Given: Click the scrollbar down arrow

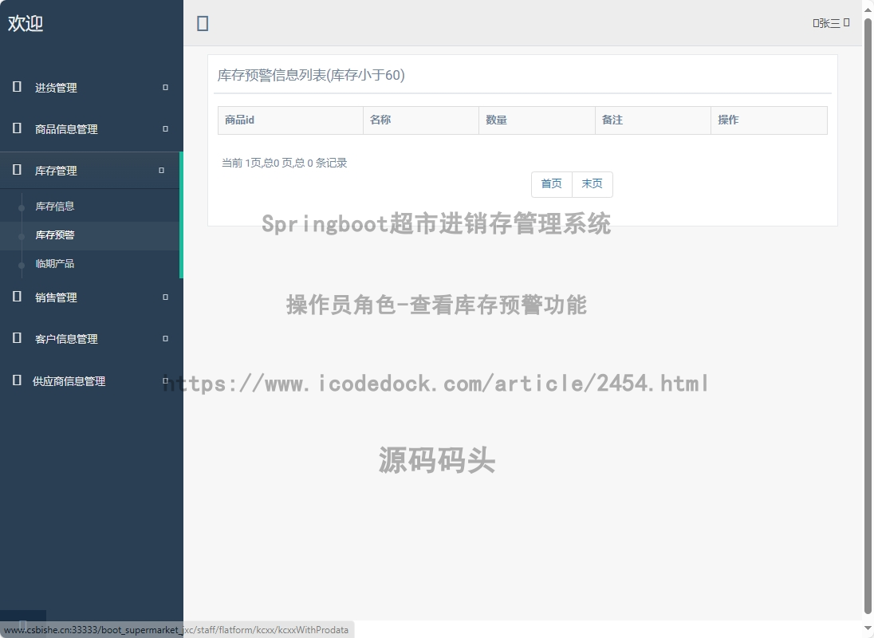Looking at the screenshot, I should (x=868, y=628).
